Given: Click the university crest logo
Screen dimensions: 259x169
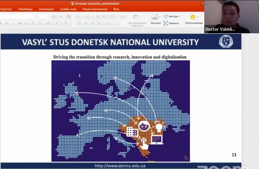Looking at the screenshot, I should [226, 42].
